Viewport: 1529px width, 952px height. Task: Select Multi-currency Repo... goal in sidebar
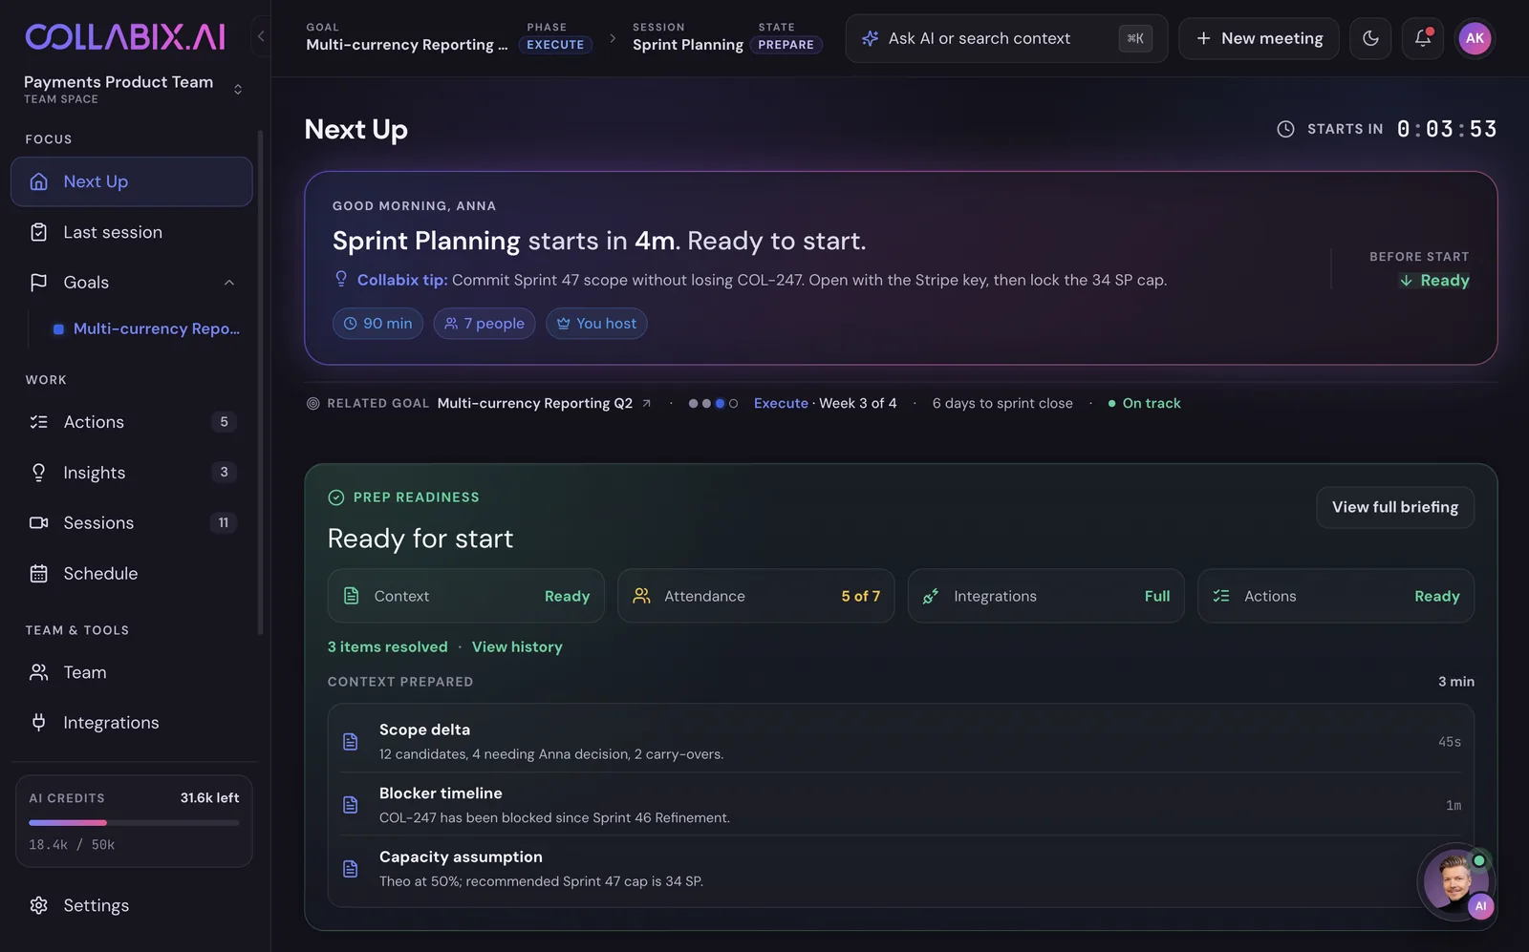146,328
